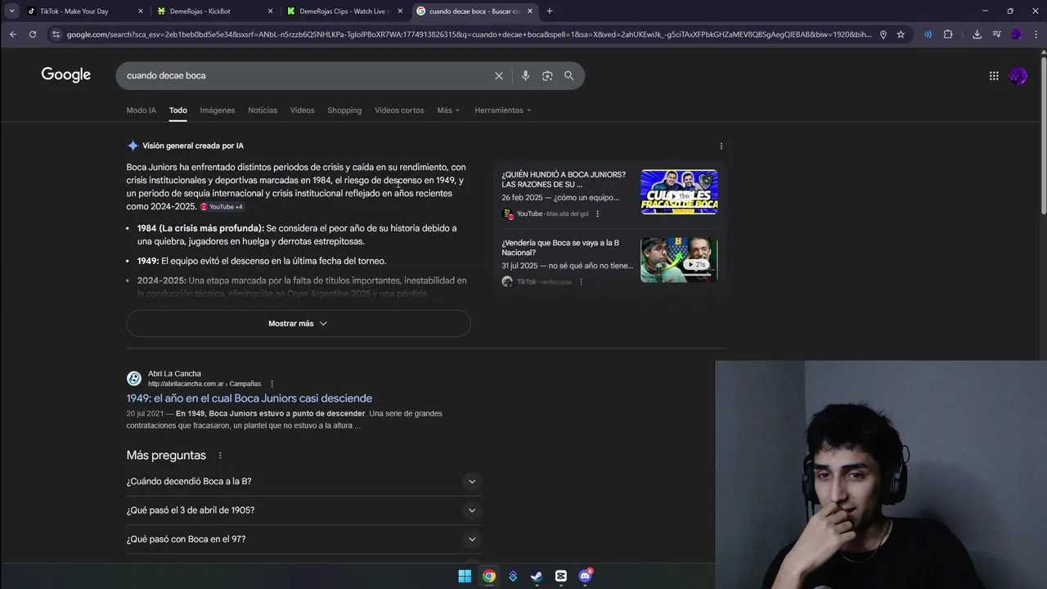This screenshot has height=589, width=1047.
Task: Expand ¿Cuándo decendió Boca a la B?
Action: [303, 481]
